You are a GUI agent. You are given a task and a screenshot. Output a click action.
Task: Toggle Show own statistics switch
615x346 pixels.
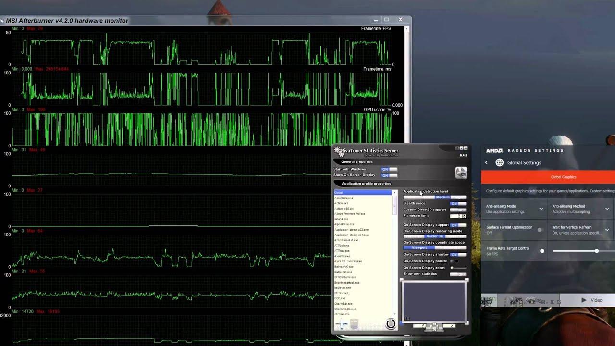tap(458, 274)
